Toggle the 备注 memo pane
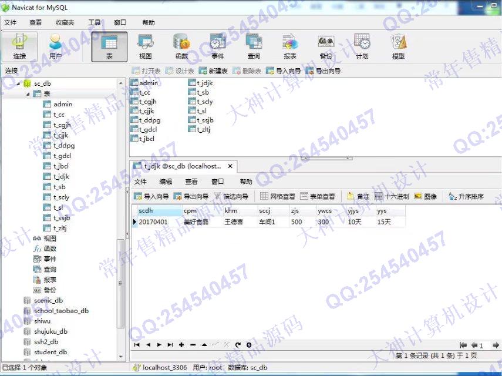The height and width of the screenshot is (376, 502). [x=358, y=196]
